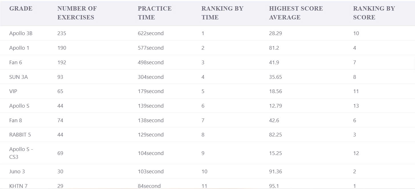Click the Fan 8 grade name

(x=15, y=120)
